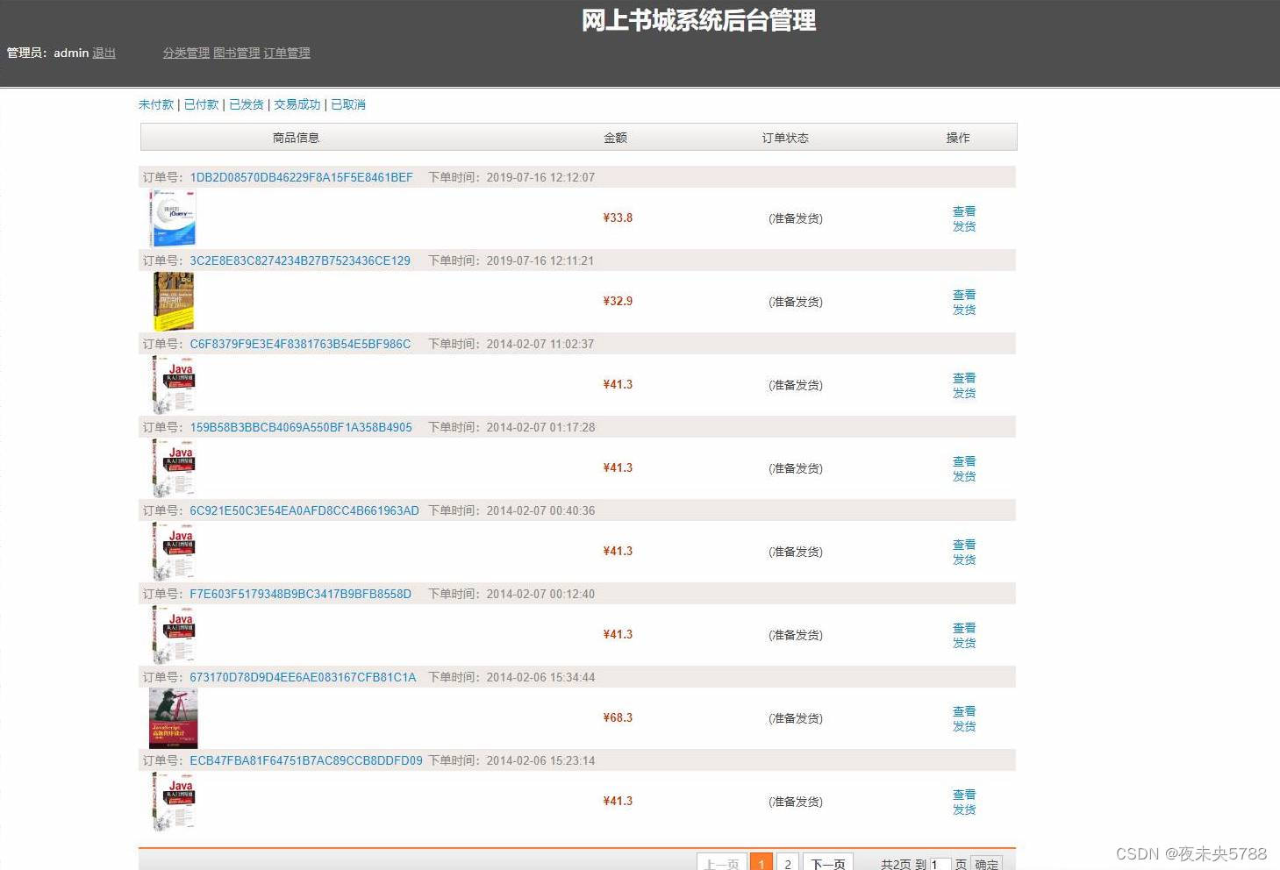Click the 订单状态 column header
The image size is (1280, 870).
[785, 138]
